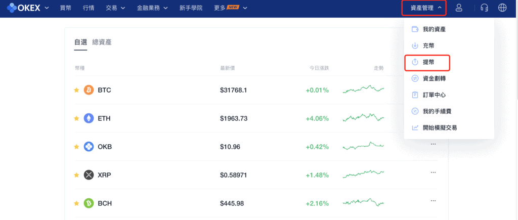Click the 走勢 column header

pyautogui.click(x=378, y=68)
